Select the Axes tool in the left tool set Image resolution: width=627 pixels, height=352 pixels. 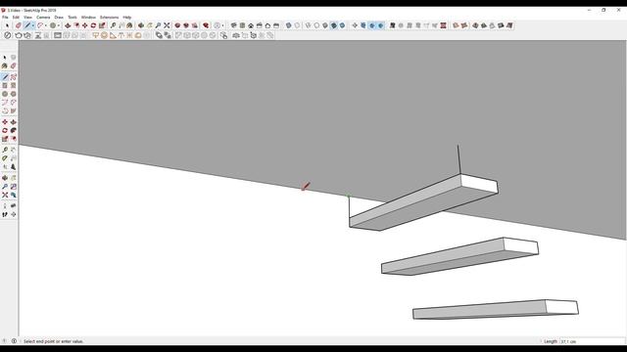point(5,167)
